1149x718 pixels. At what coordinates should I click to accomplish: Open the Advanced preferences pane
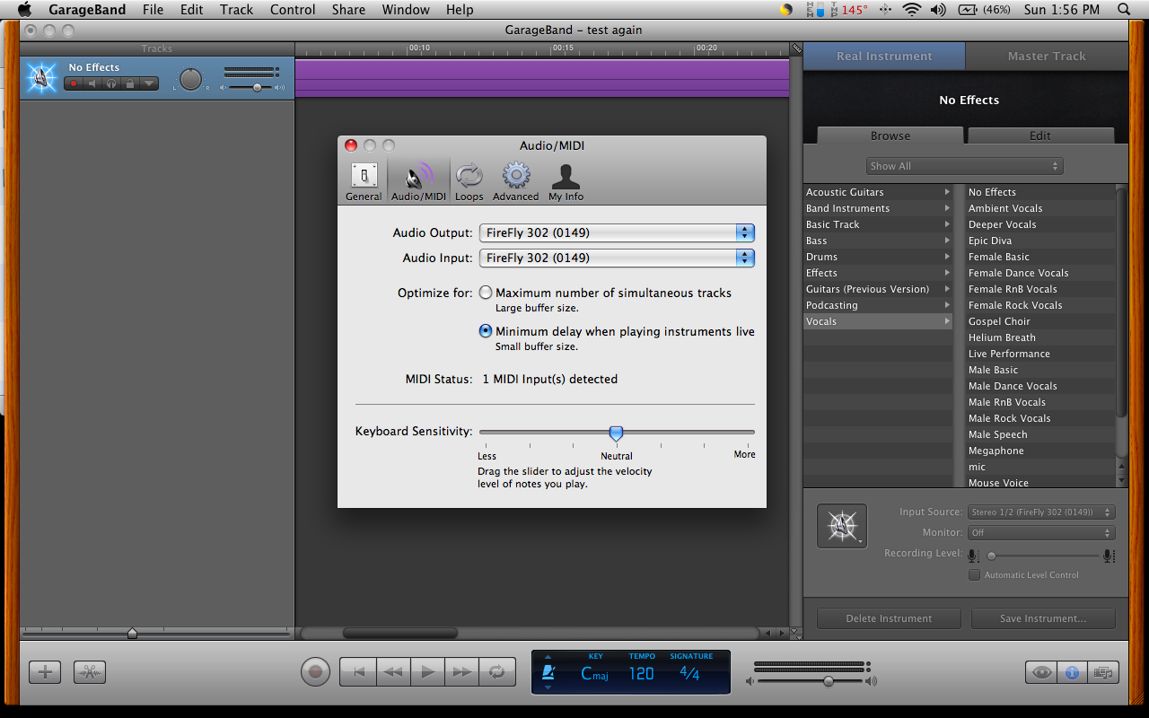point(515,181)
